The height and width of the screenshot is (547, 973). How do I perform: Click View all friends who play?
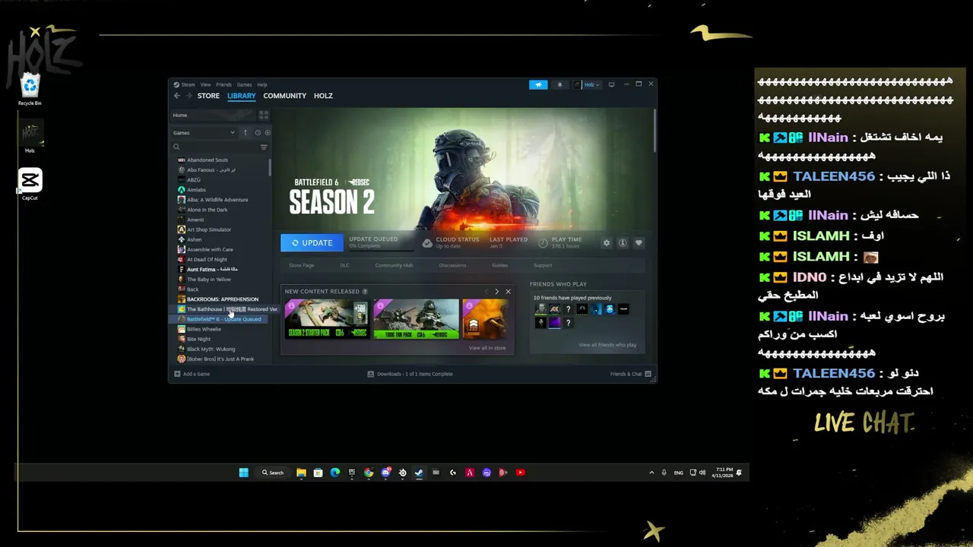(x=607, y=345)
